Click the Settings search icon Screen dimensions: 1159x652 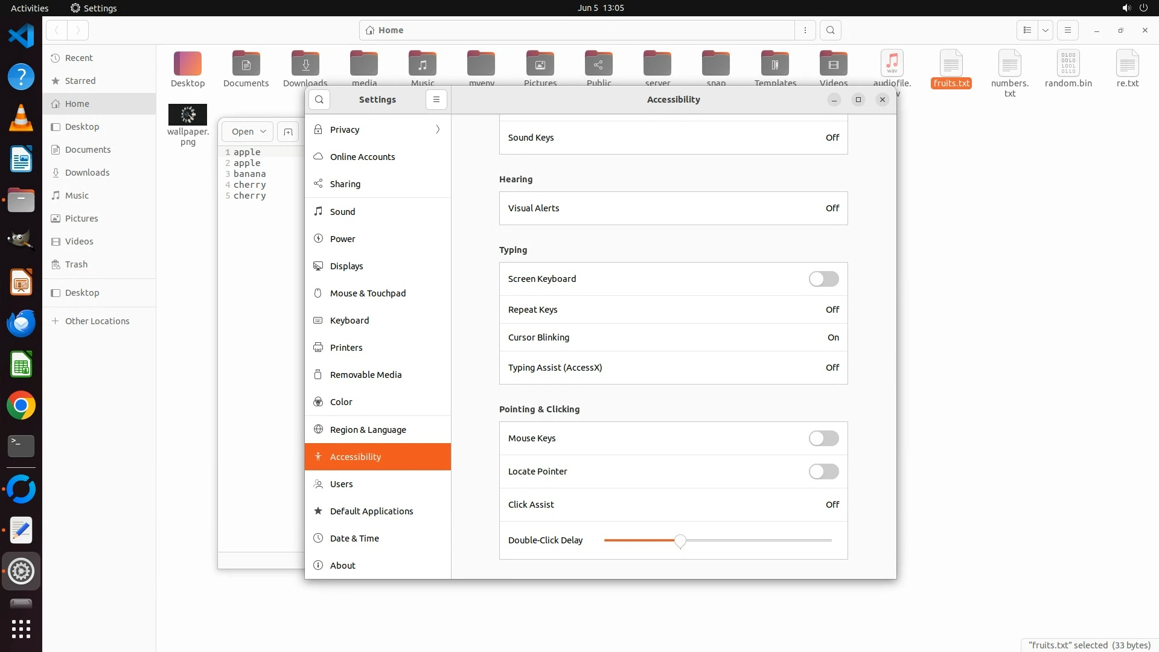319,100
